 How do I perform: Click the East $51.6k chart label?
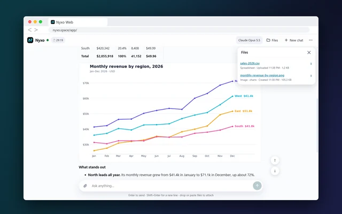coord(243,111)
